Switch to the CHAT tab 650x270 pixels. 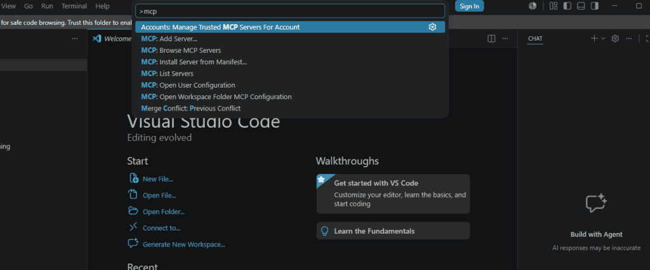(535, 39)
